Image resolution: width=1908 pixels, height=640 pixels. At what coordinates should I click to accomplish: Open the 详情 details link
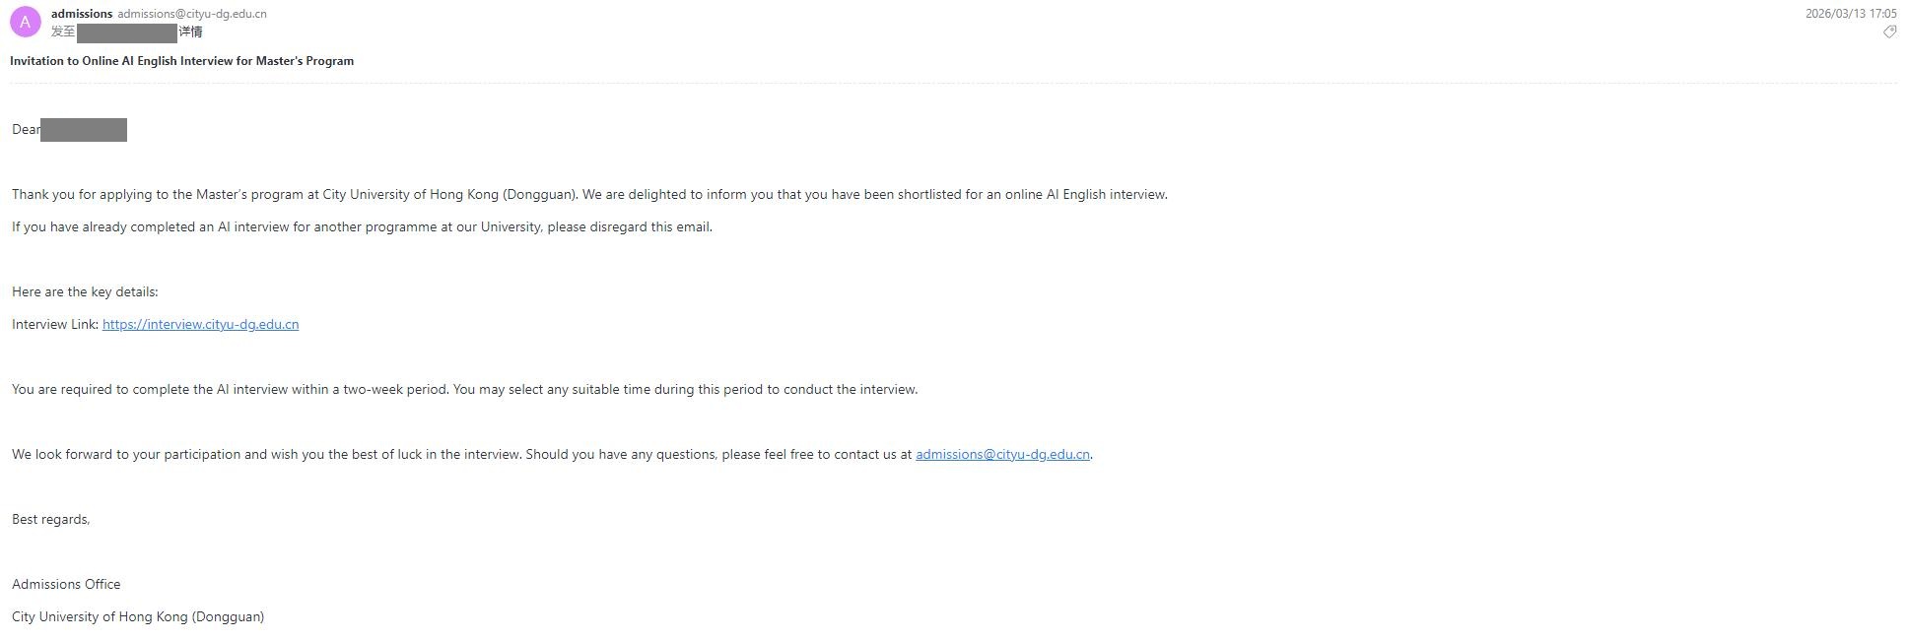pyautogui.click(x=190, y=32)
